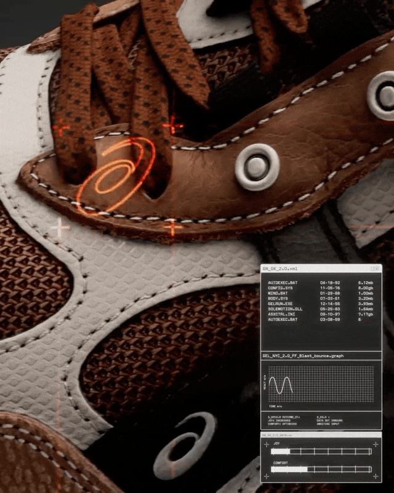Set the COMFORT level bar
The height and width of the screenshot is (493, 394).
click(x=321, y=470)
